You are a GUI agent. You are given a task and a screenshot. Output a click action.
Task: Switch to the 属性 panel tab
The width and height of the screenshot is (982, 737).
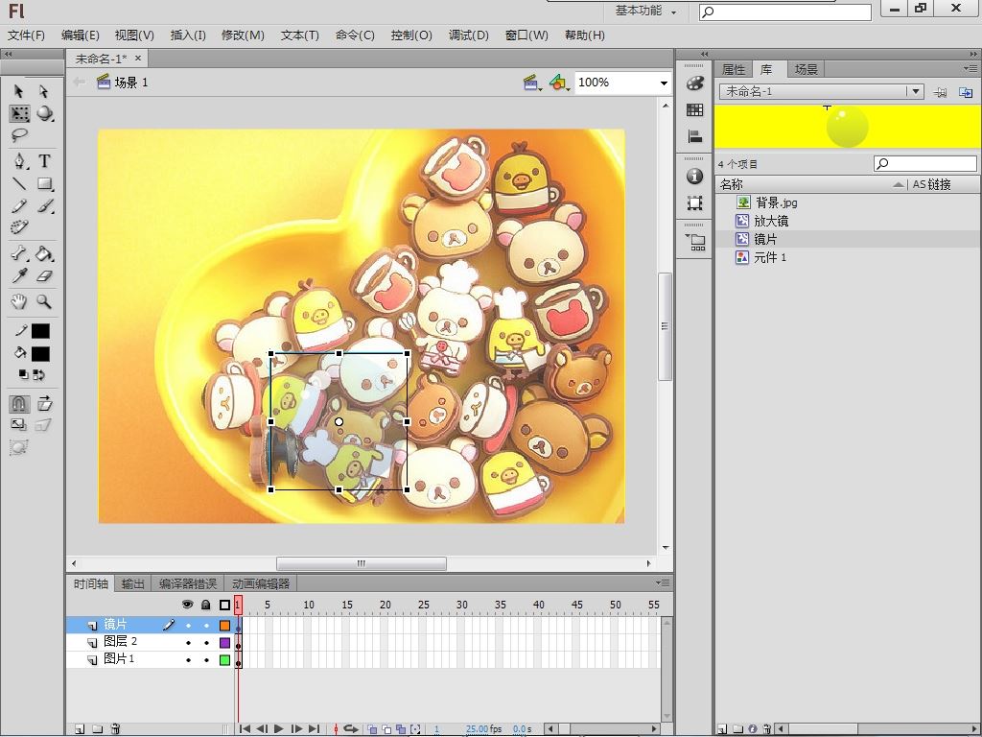coord(734,69)
